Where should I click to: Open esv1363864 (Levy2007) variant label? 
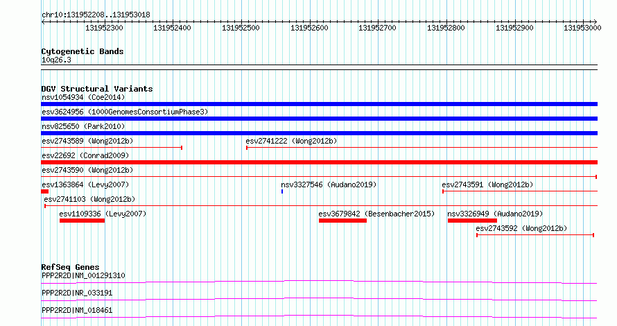click(x=85, y=185)
